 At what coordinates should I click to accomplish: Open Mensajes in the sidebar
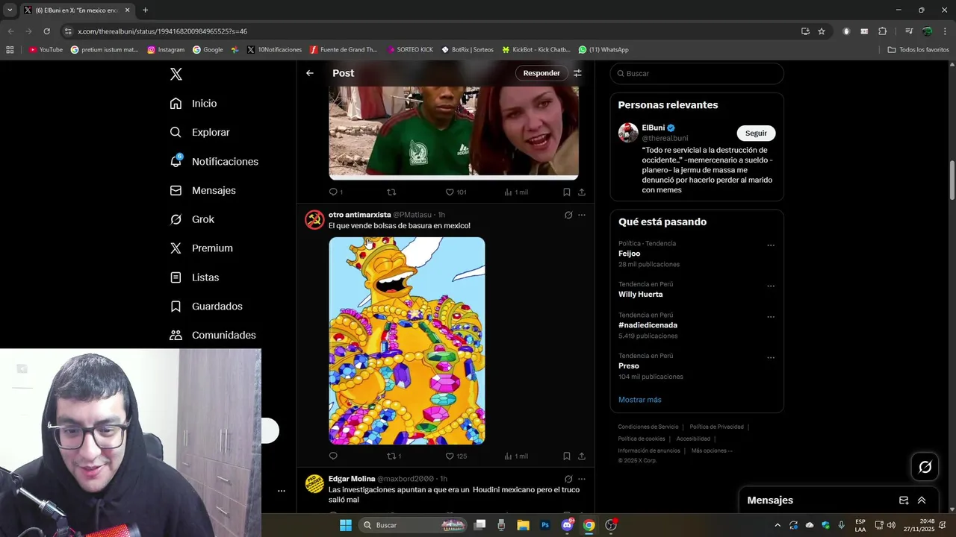coord(202,190)
